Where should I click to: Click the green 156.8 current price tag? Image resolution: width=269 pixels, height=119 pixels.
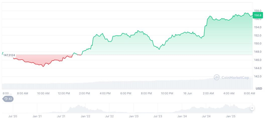point(258,15)
